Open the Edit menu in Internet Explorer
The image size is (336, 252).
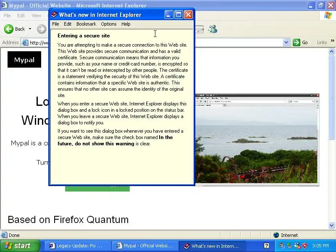click(x=21, y=16)
